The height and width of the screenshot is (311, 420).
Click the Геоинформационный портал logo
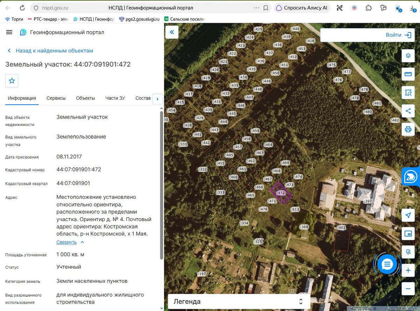click(x=62, y=32)
